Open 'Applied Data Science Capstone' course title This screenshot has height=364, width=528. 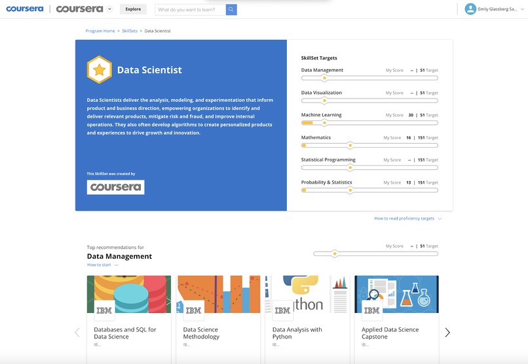390,333
